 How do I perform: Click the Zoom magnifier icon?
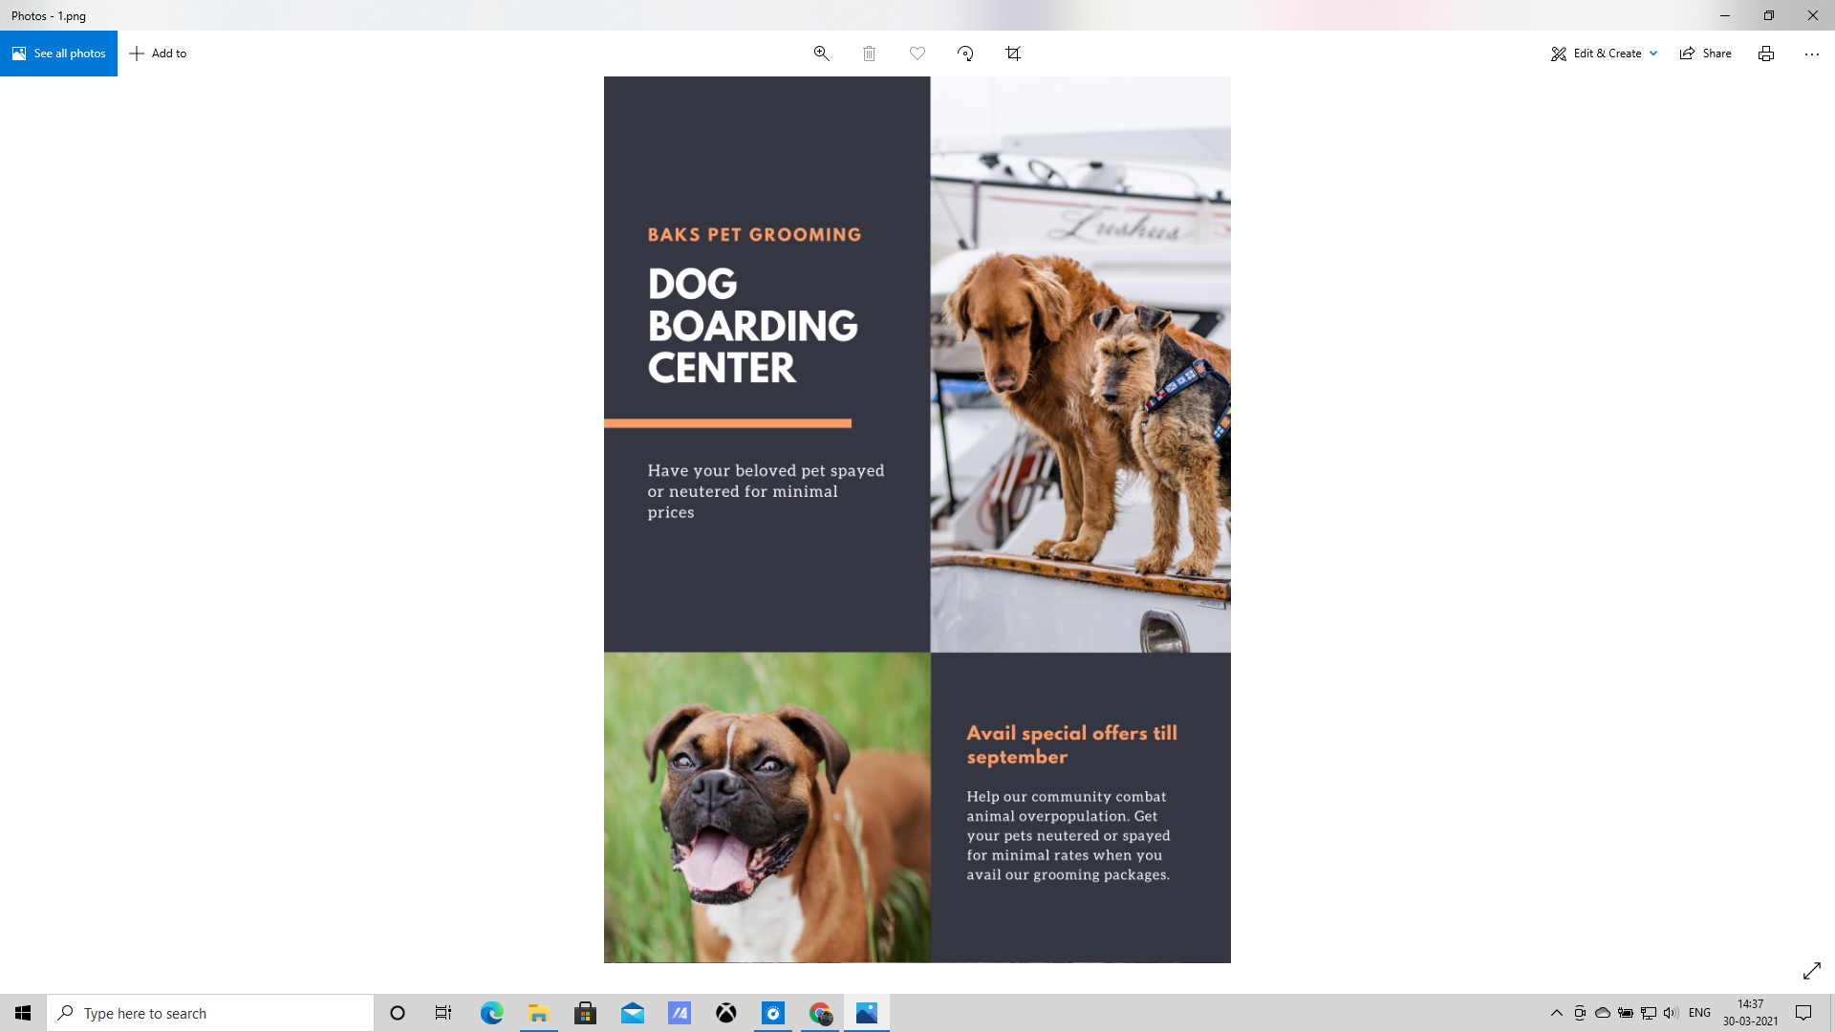[821, 54]
